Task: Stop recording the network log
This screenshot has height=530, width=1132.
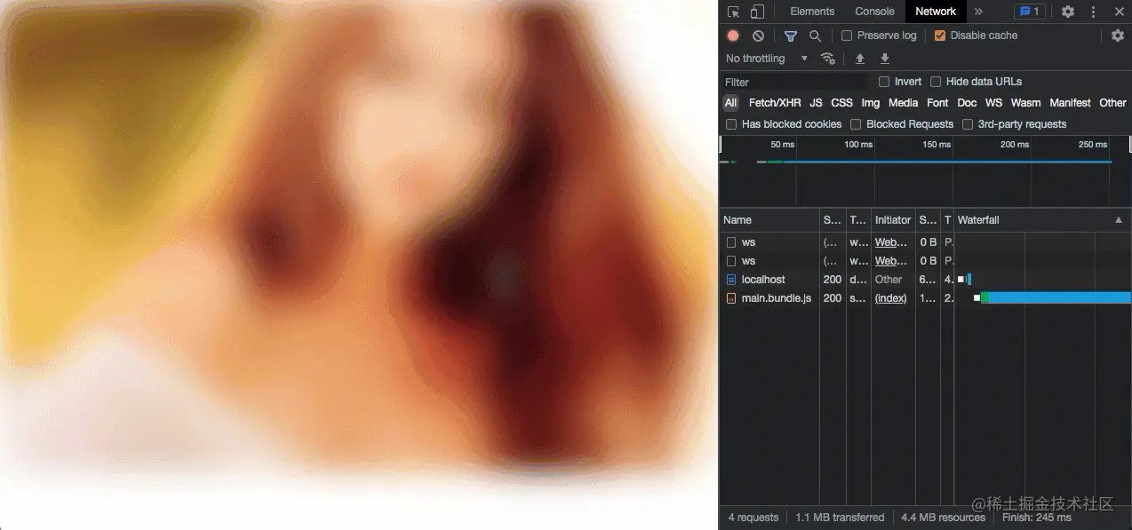Action: [x=733, y=36]
